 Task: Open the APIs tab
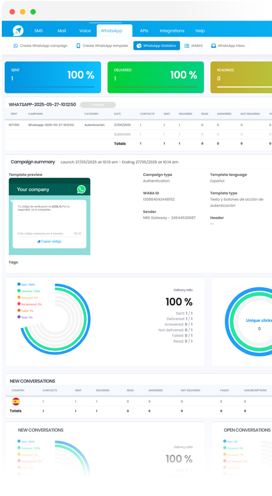point(144,31)
